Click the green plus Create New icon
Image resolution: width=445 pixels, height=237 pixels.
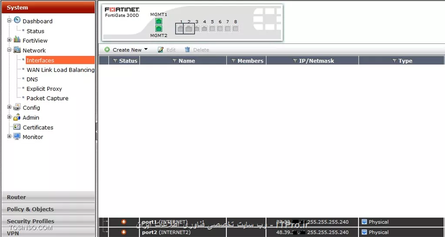click(107, 50)
